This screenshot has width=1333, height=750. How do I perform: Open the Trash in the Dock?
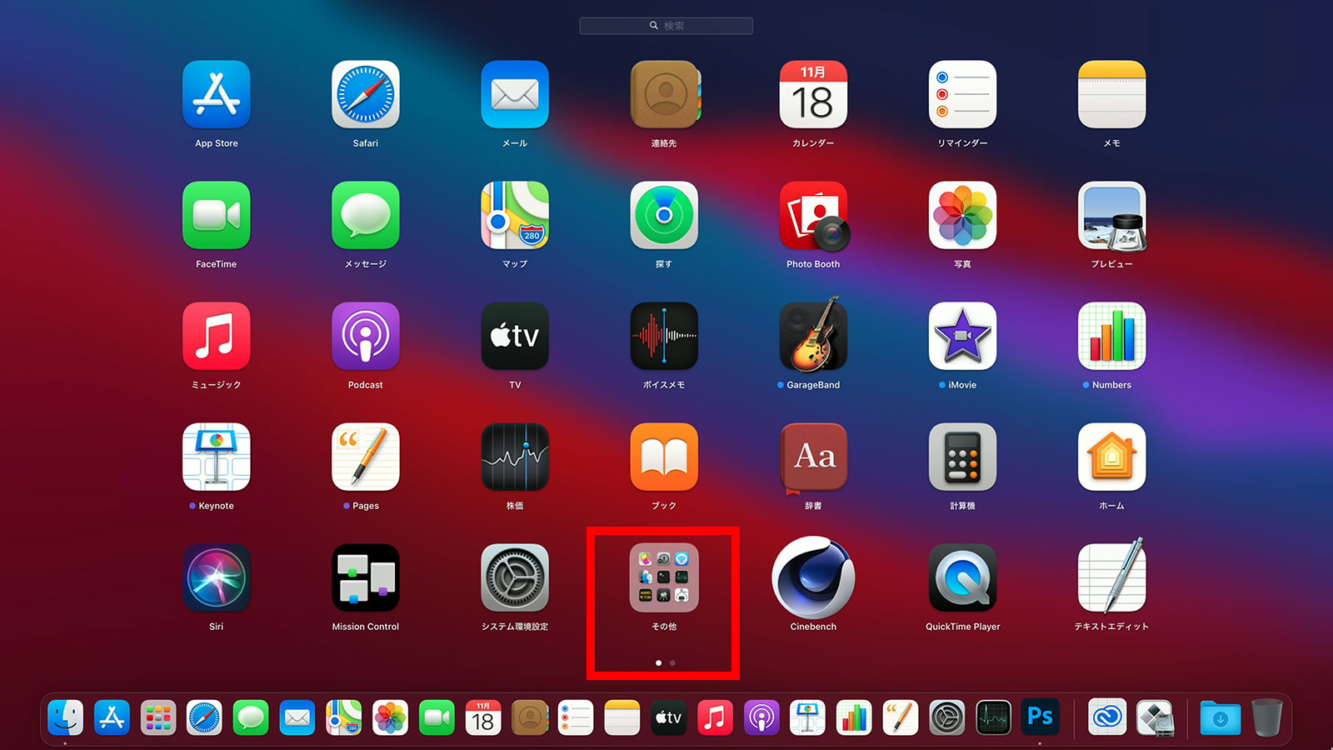tap(1266, 717)
